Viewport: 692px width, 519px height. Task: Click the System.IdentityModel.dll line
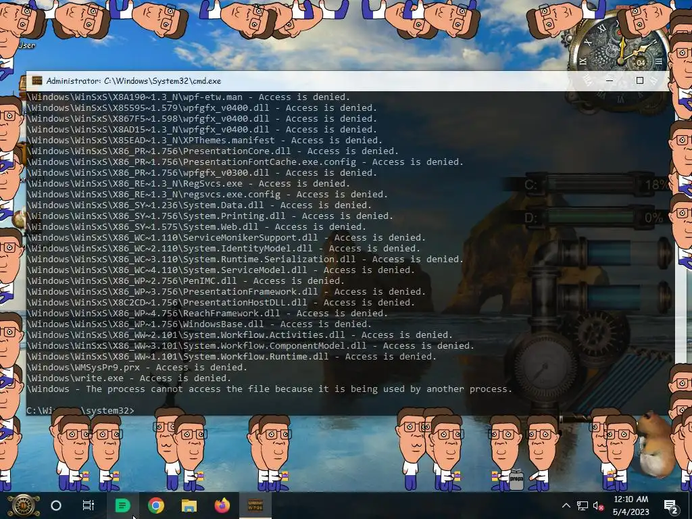point(224,249)
